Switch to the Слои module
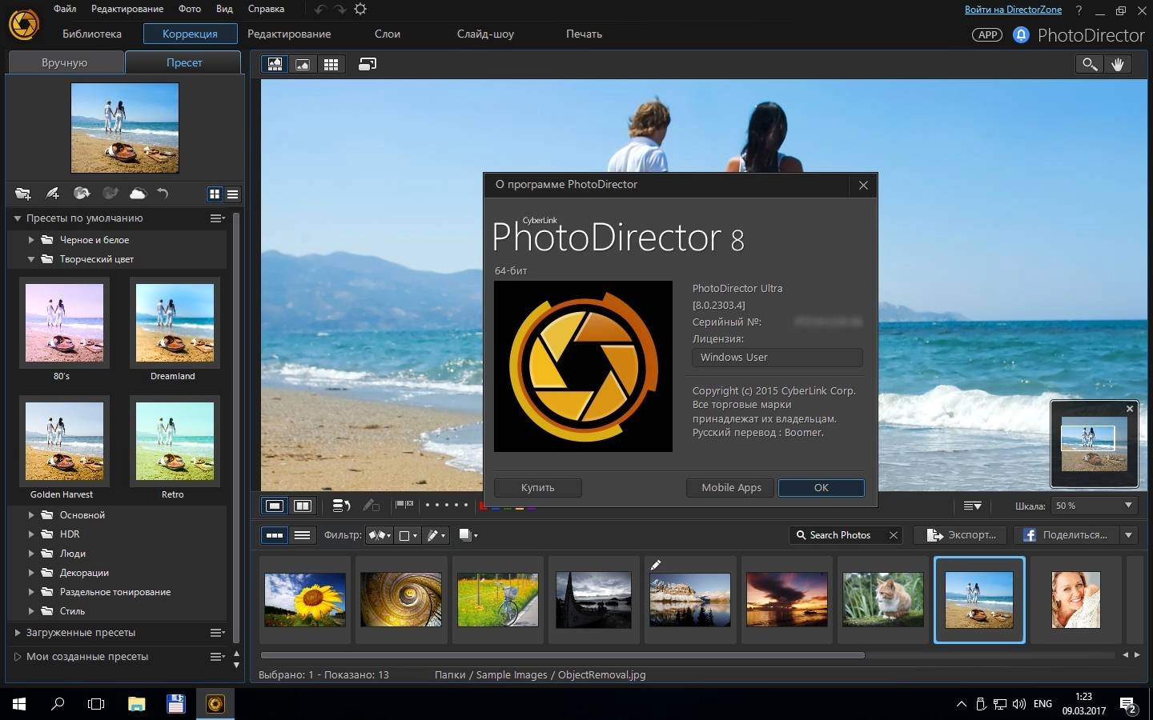The image size is (1153, 720). 388,34
